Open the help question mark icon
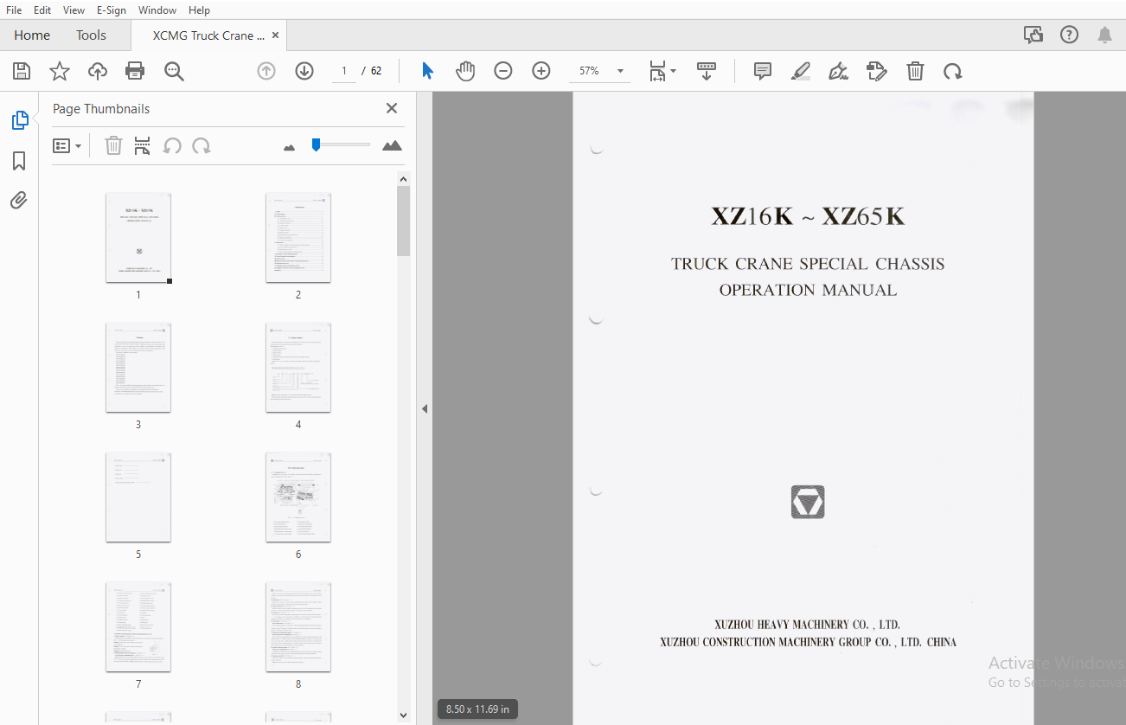The image size is (1126, 725). click(x=1070, y=35)
